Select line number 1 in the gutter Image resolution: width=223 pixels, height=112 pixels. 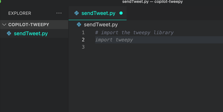click(83, 32)
